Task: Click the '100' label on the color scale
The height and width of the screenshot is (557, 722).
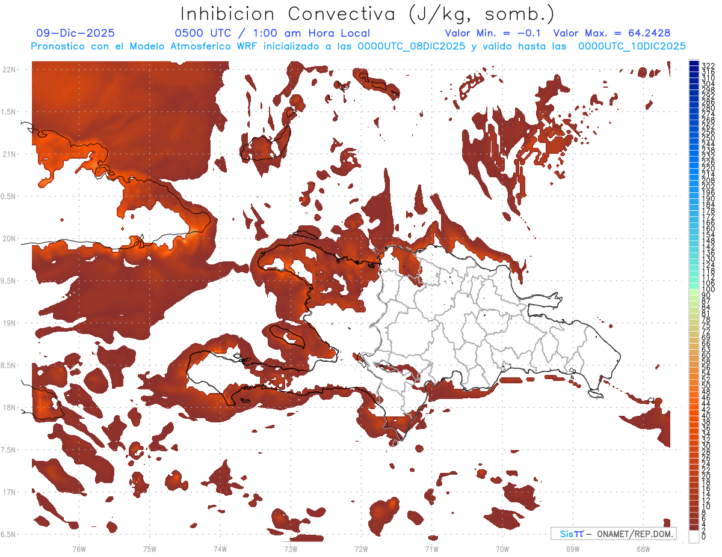Action: [708, 290]
